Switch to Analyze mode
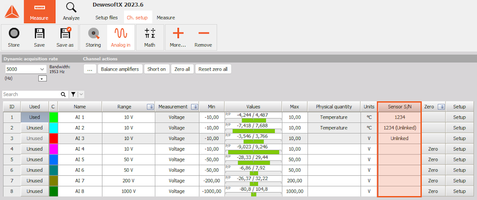 click(x=71, y=12)
